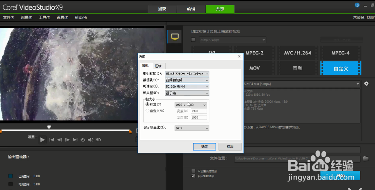Switch to the 压缩 tab
375x190 pixels.
coord(158,66)
